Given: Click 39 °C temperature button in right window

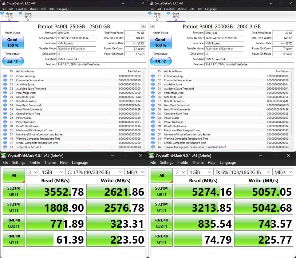Looking at the screenshot, I should click(161, 61).
